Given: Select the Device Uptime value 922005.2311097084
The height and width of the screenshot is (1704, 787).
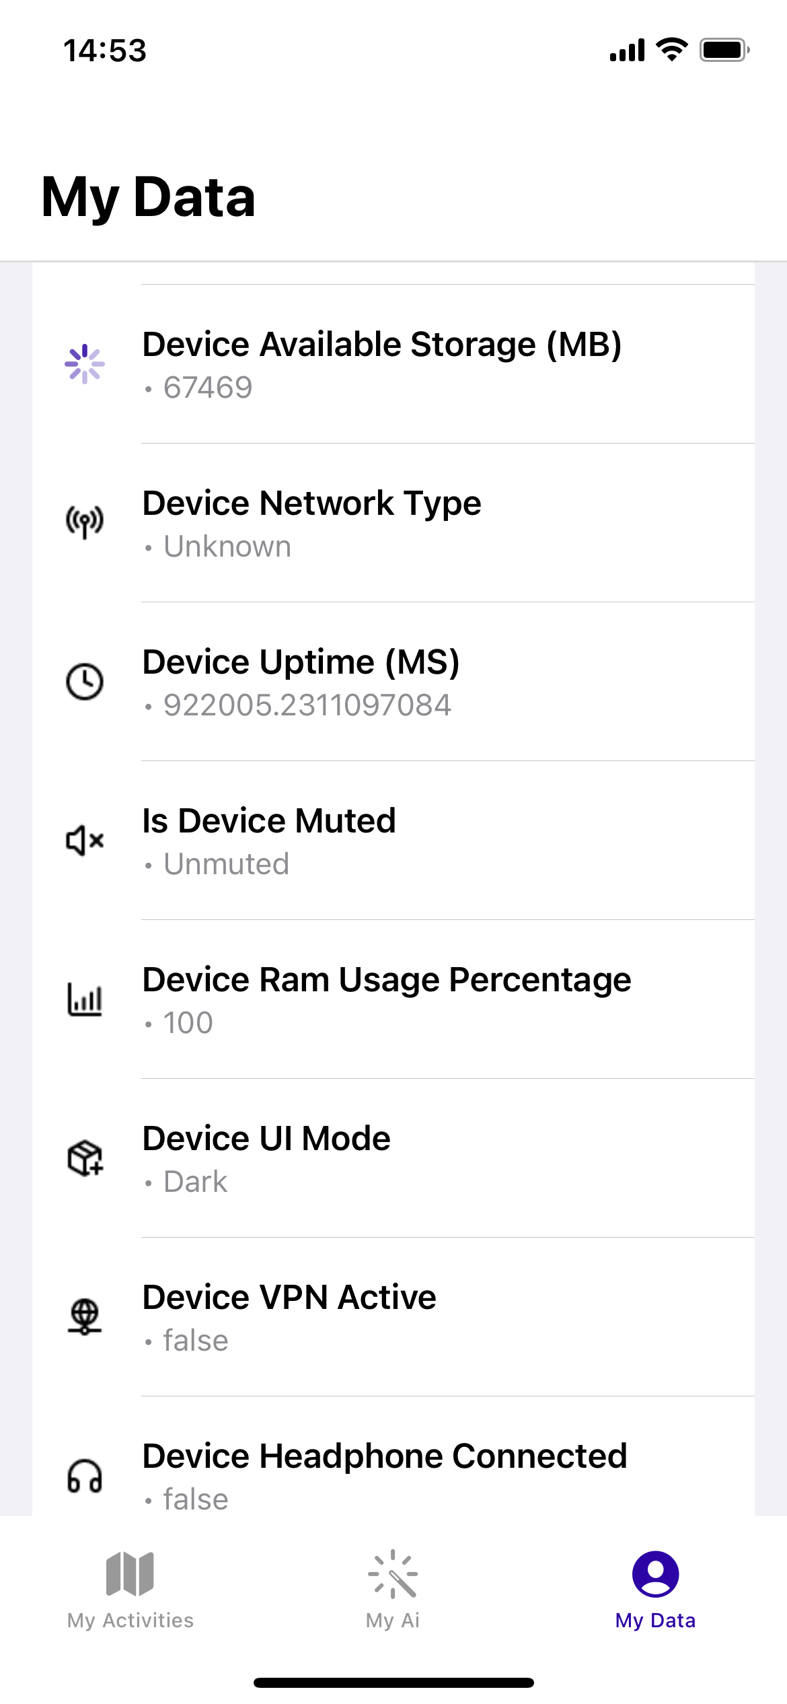Looking at the screenshot, I should click(x=307, y=705).
